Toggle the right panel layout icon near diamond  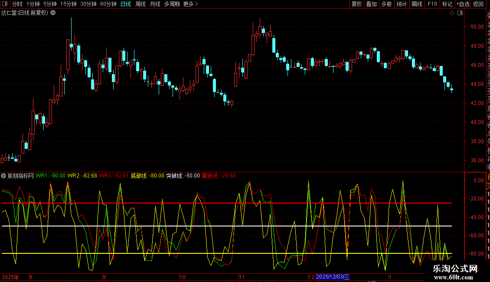pyautogui.click(x=460, y=13)
